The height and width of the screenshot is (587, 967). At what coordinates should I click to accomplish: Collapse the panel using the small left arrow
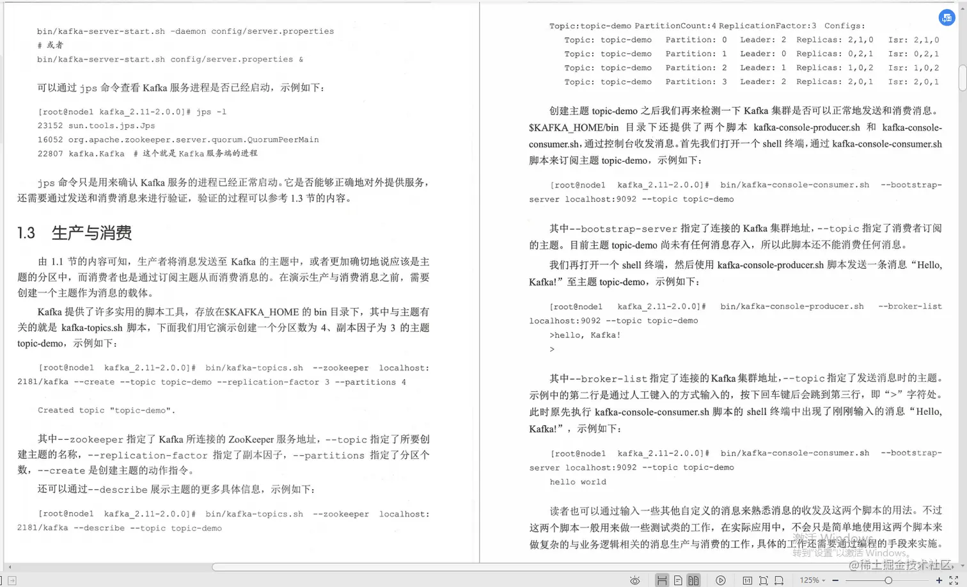[x=10, y=567]
